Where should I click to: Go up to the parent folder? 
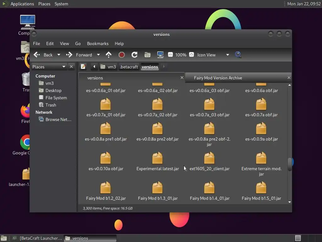pyautogui.click(x=108, y=55)
